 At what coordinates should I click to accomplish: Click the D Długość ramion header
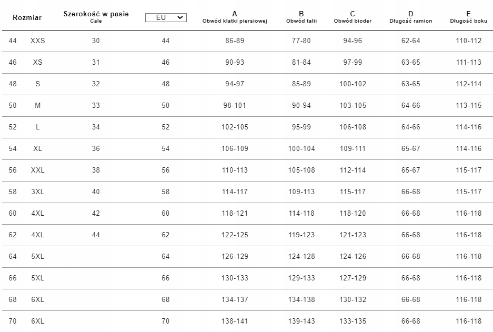[x=411, y=17]
